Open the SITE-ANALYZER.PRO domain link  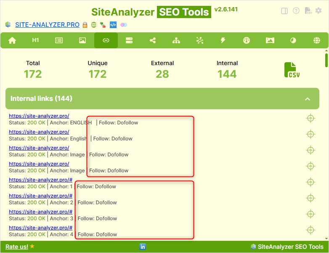pos(47,25)
